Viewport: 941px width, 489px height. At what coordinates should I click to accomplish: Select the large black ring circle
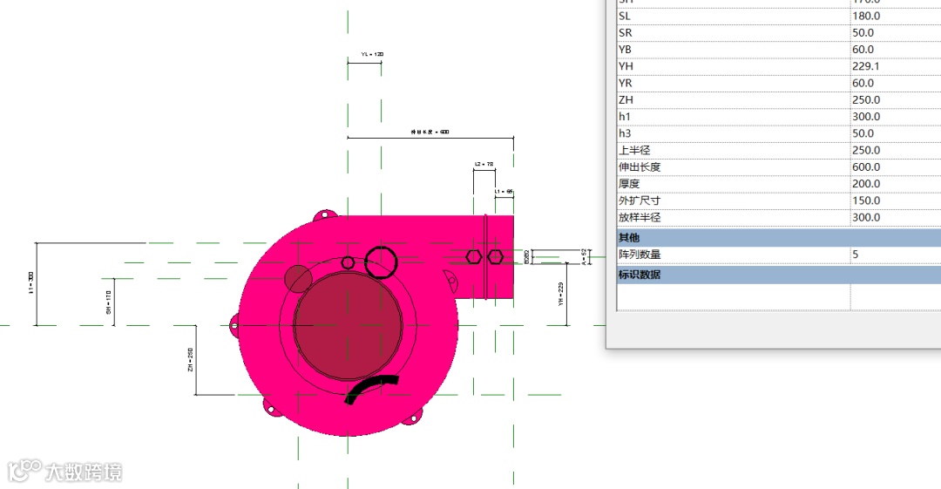[381, 262]
